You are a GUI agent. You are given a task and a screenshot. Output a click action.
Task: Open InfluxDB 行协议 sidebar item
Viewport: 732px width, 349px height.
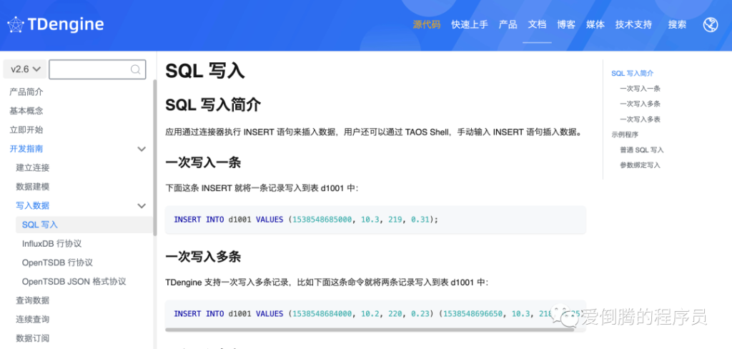pyautogui.click(x=51, y=243)
